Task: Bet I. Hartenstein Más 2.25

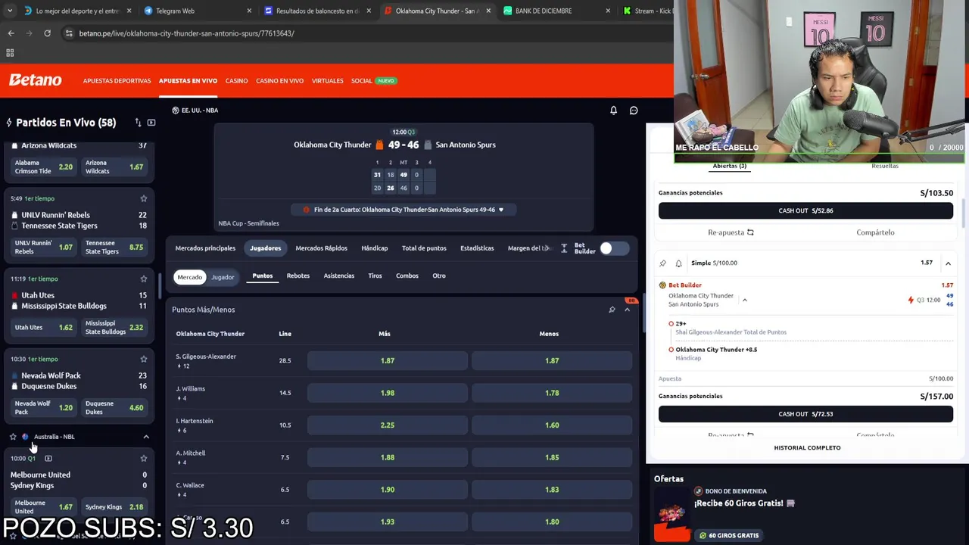Action: [x=388, y=425]
